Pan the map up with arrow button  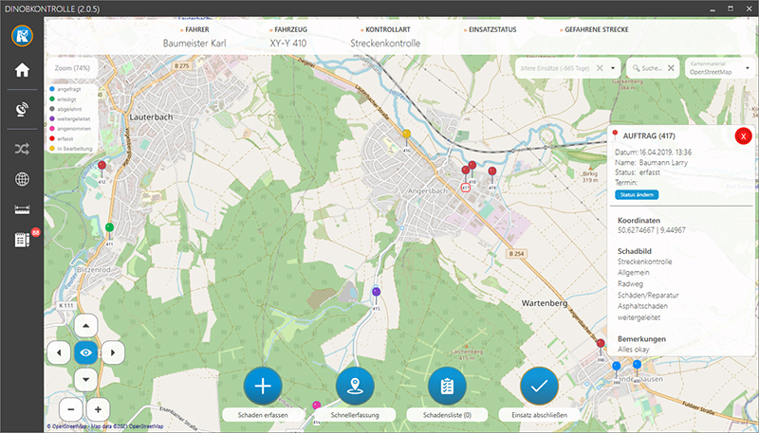pos(86,324)
